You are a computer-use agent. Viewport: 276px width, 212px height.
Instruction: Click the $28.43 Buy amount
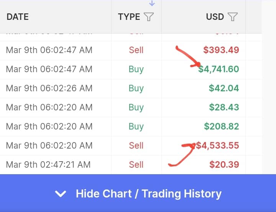click(x=224, y=107)
